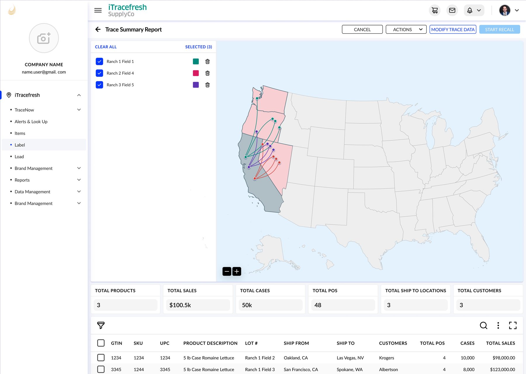Click the notification bell icon

tap(470, 11)
